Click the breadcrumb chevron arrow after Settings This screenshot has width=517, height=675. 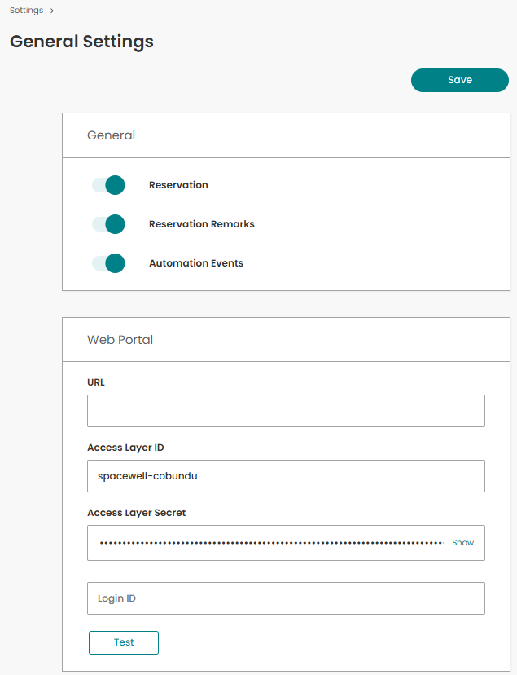[x=52, y=11]
